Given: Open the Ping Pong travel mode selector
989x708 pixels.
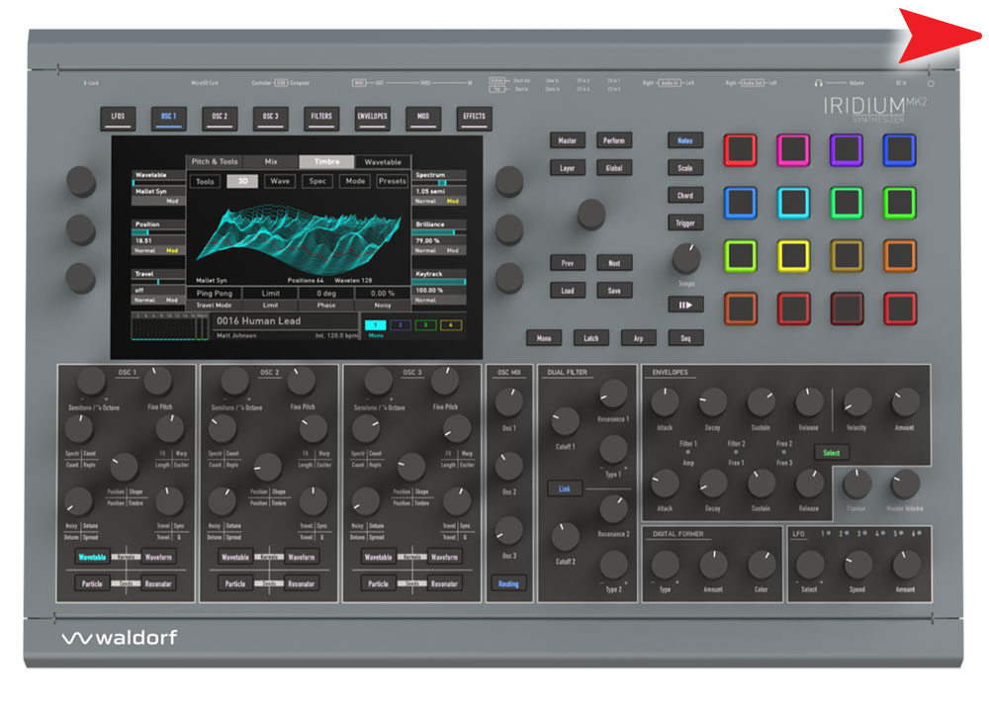Looking at the screenshot, I should pos(214,293).
